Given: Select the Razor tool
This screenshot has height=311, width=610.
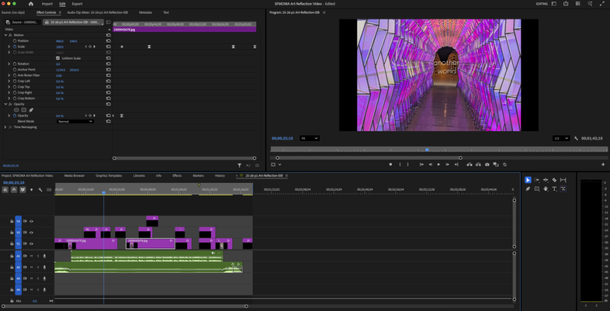Looking at the screenshot, I should coord(555,180).
